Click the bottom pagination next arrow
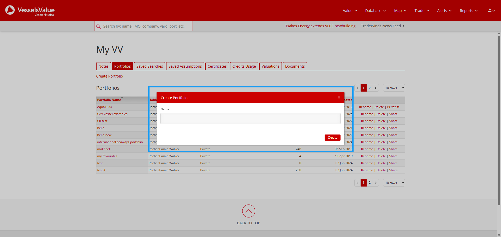The width and height of the screenshot is (501, 237). point(375,183)
